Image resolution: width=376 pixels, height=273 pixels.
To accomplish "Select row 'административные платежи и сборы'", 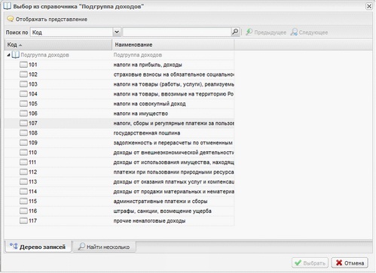I will pos(119,201).
